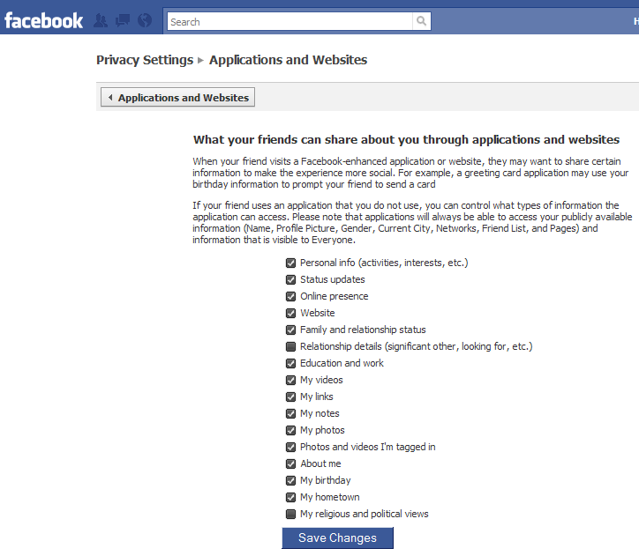639x556 pixels.
Task: Click the Facebook logo
Action: (43, 21)
